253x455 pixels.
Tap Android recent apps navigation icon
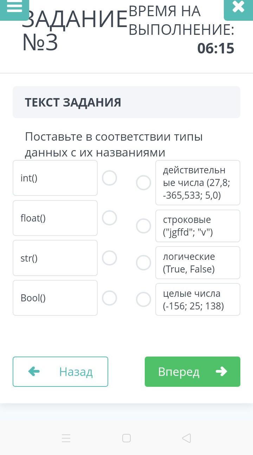[66, 438]
